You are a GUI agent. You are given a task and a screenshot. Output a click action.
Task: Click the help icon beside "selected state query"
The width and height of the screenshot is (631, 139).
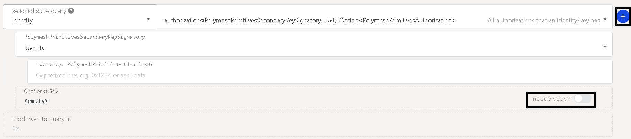coord(71,11)
